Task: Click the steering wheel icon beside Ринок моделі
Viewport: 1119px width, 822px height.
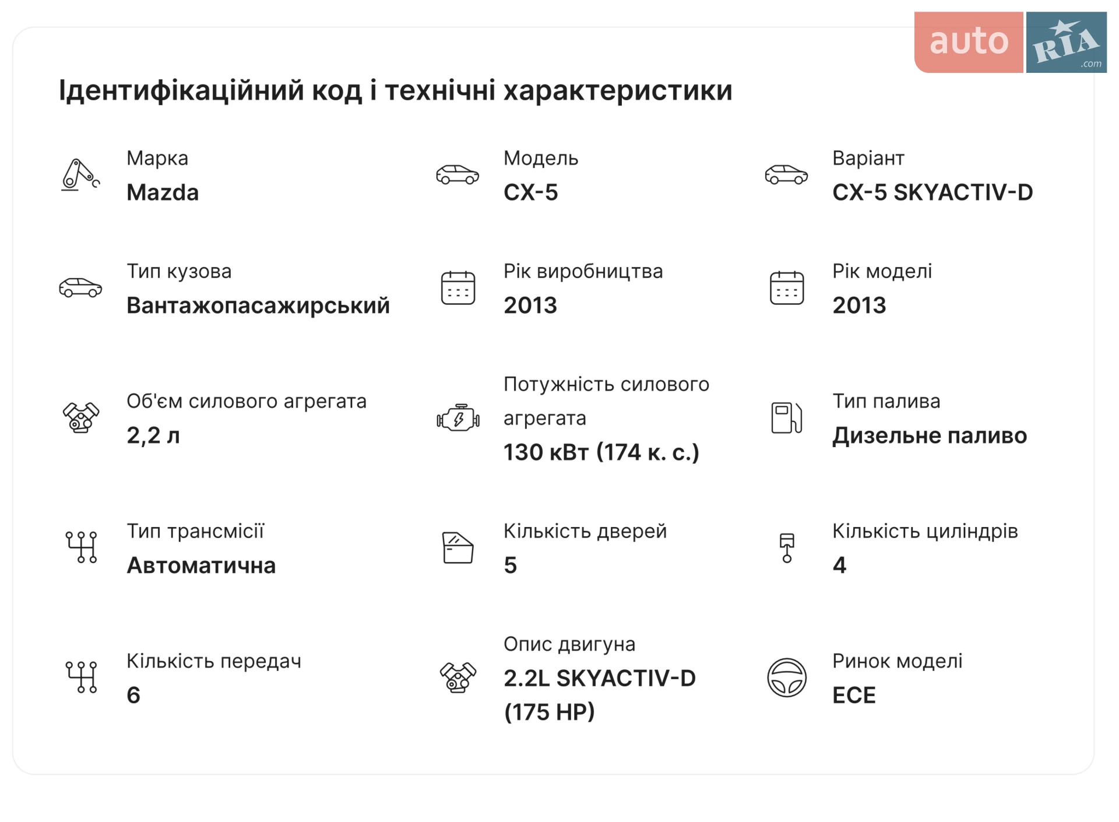Action: click(787, 677)
